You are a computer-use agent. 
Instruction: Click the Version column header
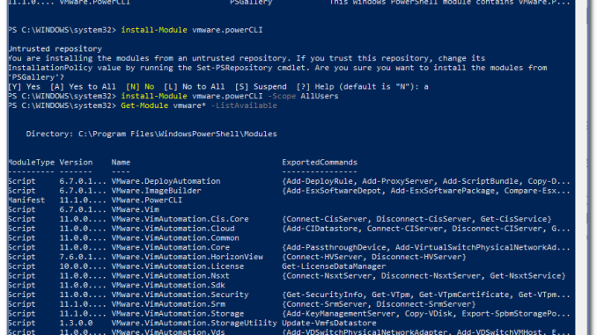[x=76, y=163]
